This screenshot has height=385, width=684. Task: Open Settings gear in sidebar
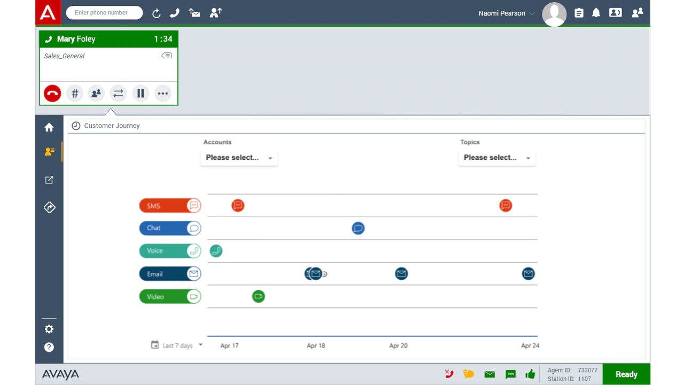point(49,329)
